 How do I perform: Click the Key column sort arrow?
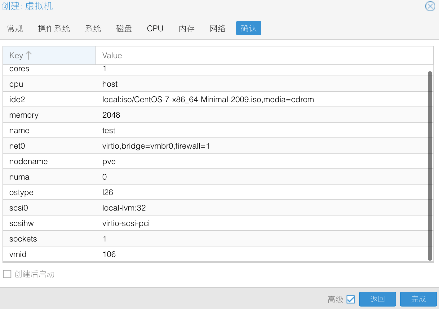[x=29, y=55]
